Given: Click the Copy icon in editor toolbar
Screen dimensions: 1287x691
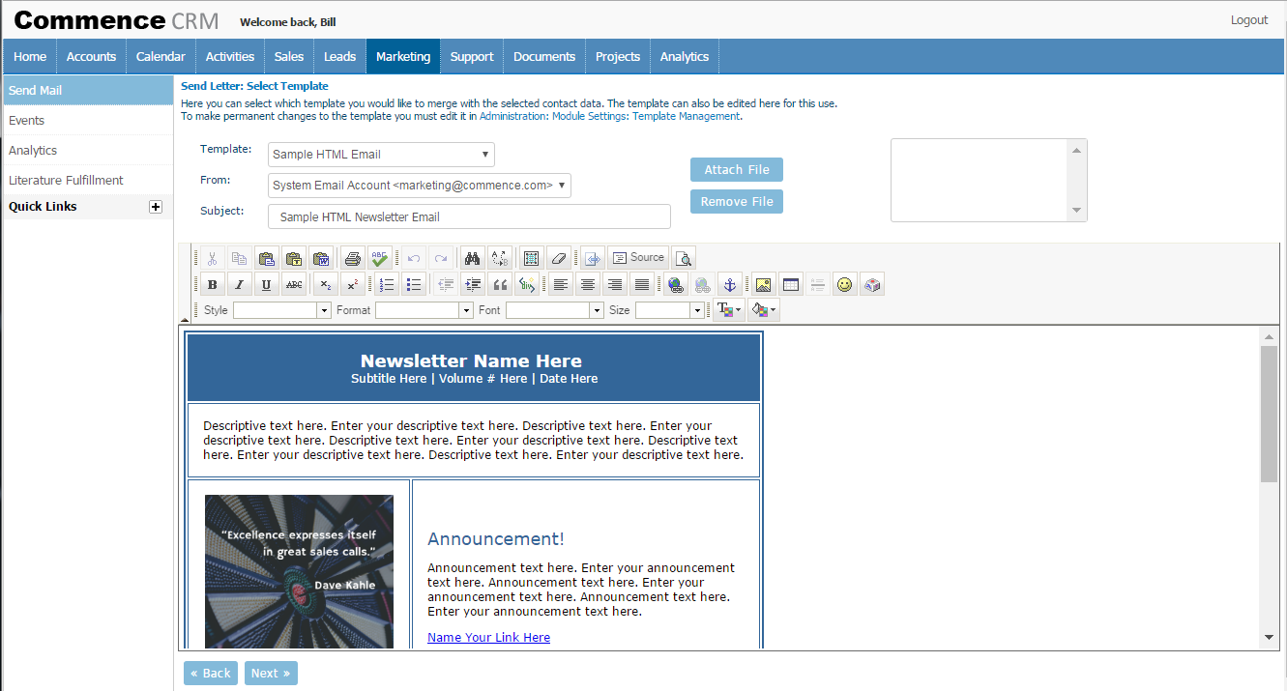Looking at the screenshot, I should (240, 258).
